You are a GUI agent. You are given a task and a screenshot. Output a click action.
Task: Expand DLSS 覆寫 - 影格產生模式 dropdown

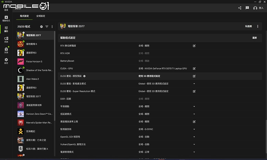(x=194, y=84)
